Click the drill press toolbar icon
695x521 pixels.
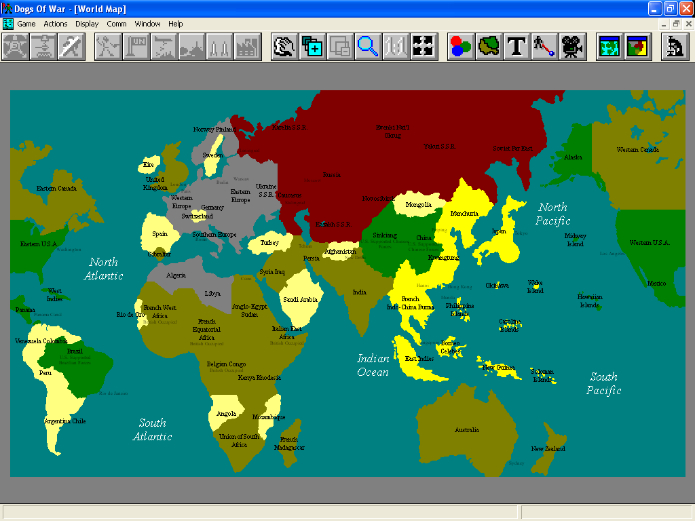[43, 47]
